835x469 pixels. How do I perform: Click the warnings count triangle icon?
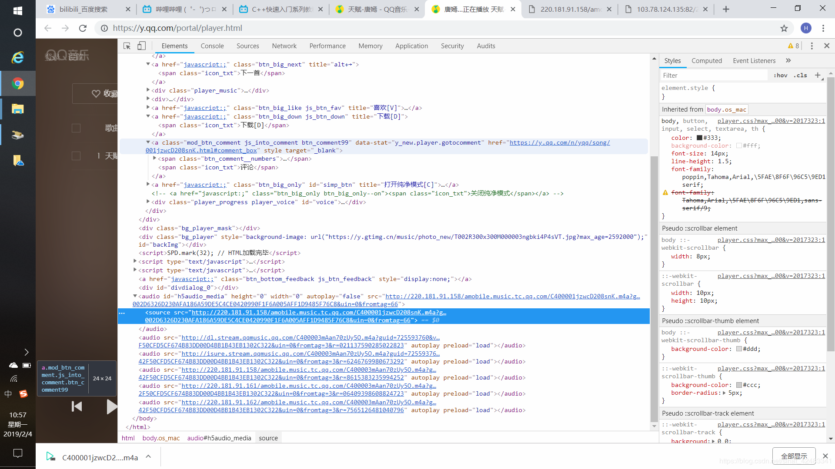[790, 46]
